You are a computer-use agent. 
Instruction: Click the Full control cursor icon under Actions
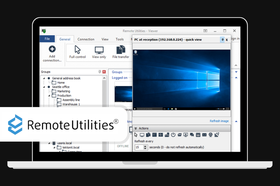point(136,135)
